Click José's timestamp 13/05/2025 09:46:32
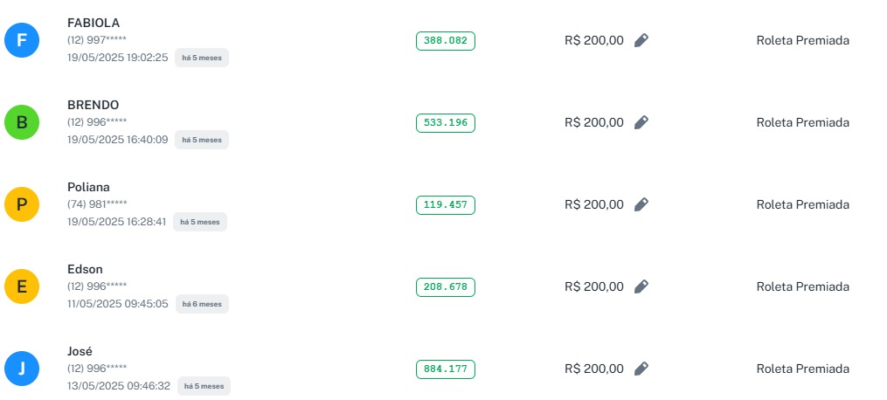887x400 pixels. [x=117, y=385]
